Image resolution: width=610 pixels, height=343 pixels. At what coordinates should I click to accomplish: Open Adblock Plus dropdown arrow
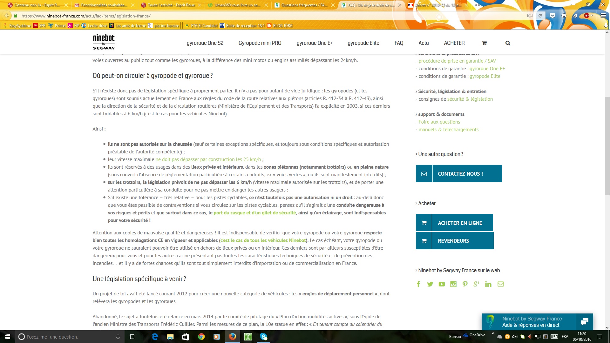click(x=592, y=16)
